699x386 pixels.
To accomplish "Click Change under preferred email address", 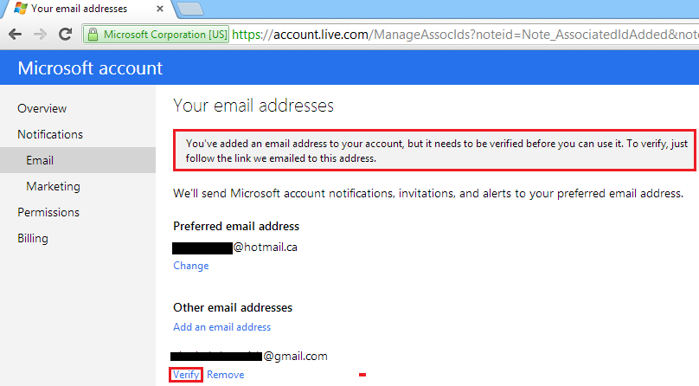I will coord(191,266).
